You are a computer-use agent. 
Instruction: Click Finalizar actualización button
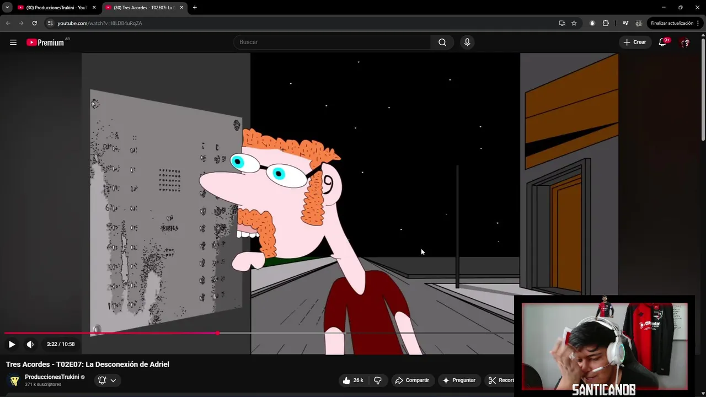click(672, 23)
